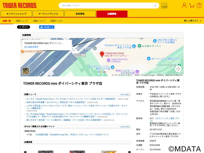Open the help question mark icon
The width and height of the screenshot is (204, 153).
point(199,6)
